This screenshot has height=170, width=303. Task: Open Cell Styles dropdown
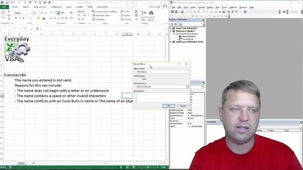coord(99,19)
